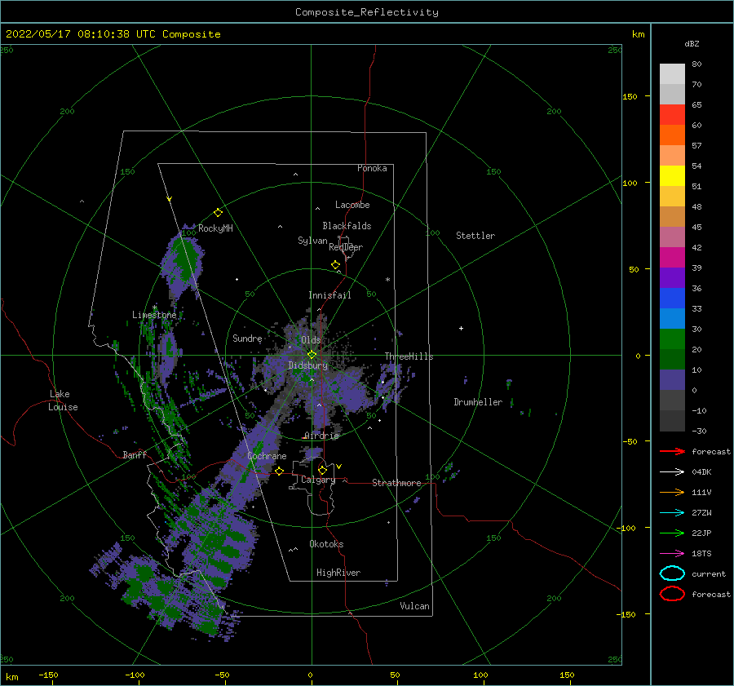The height and width of the screenshot is (686, 734).
Task: Click the yellow 'km' label at bottom left
Action: (x=12, y=677)
